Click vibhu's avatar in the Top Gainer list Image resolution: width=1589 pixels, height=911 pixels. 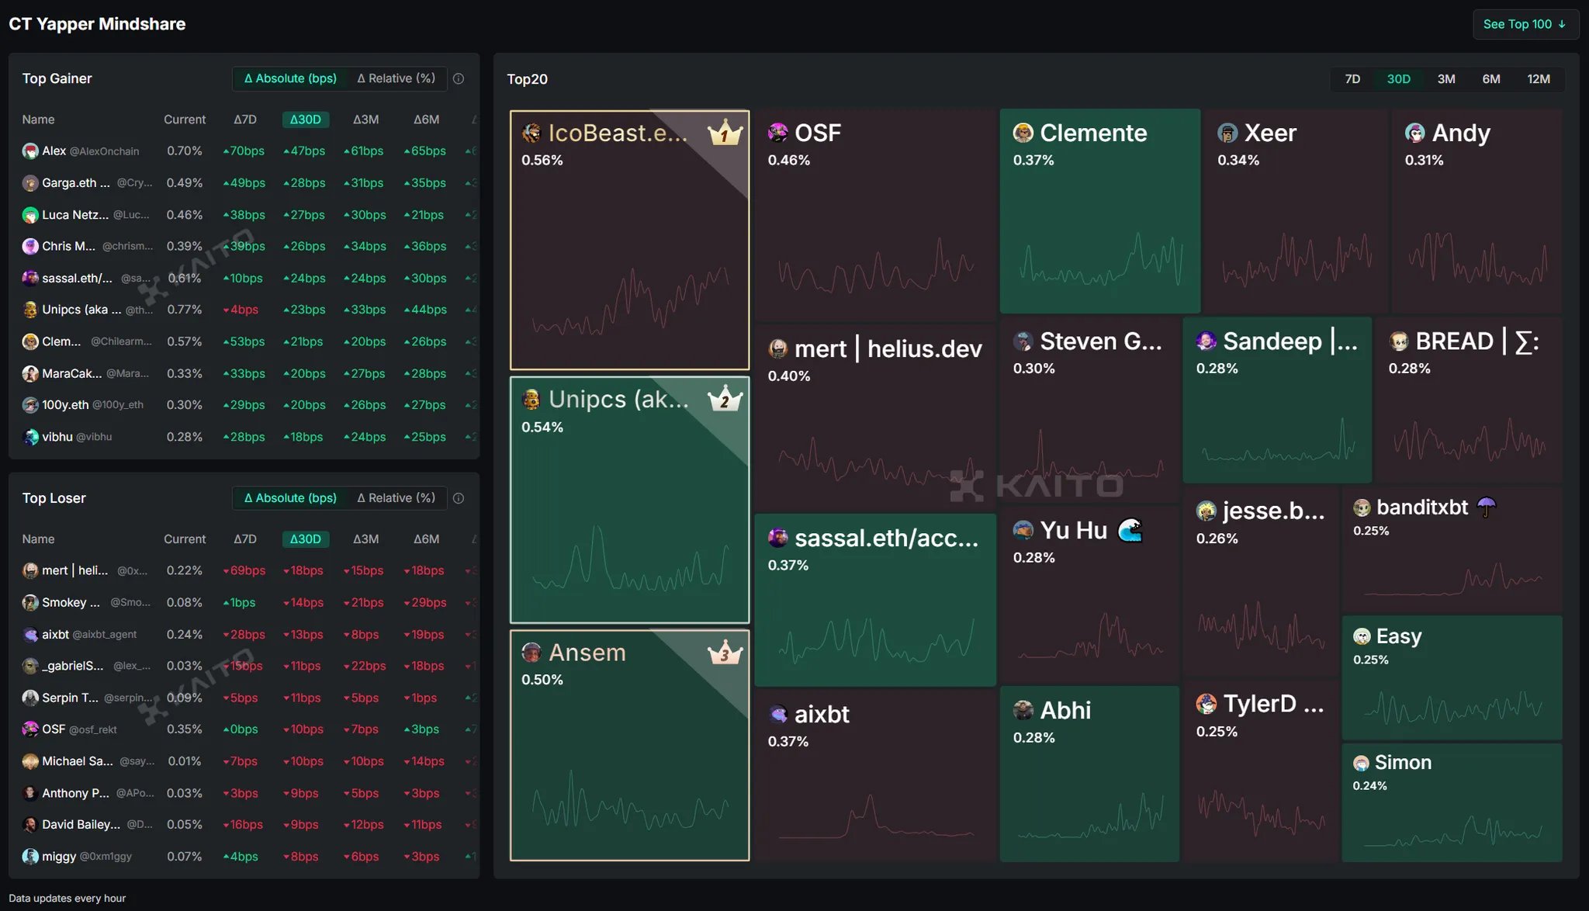click(x=30, y=437)
